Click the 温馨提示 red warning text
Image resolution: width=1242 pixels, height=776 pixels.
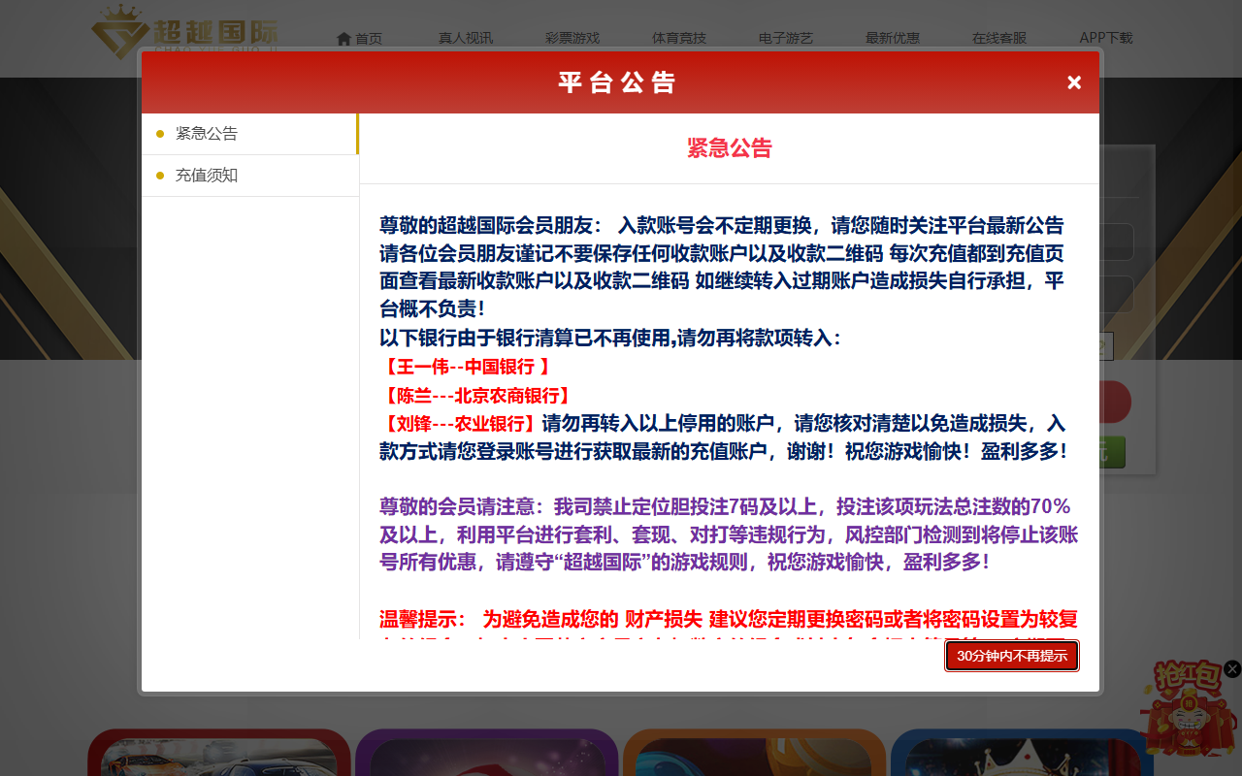click(x=729, y=623)
